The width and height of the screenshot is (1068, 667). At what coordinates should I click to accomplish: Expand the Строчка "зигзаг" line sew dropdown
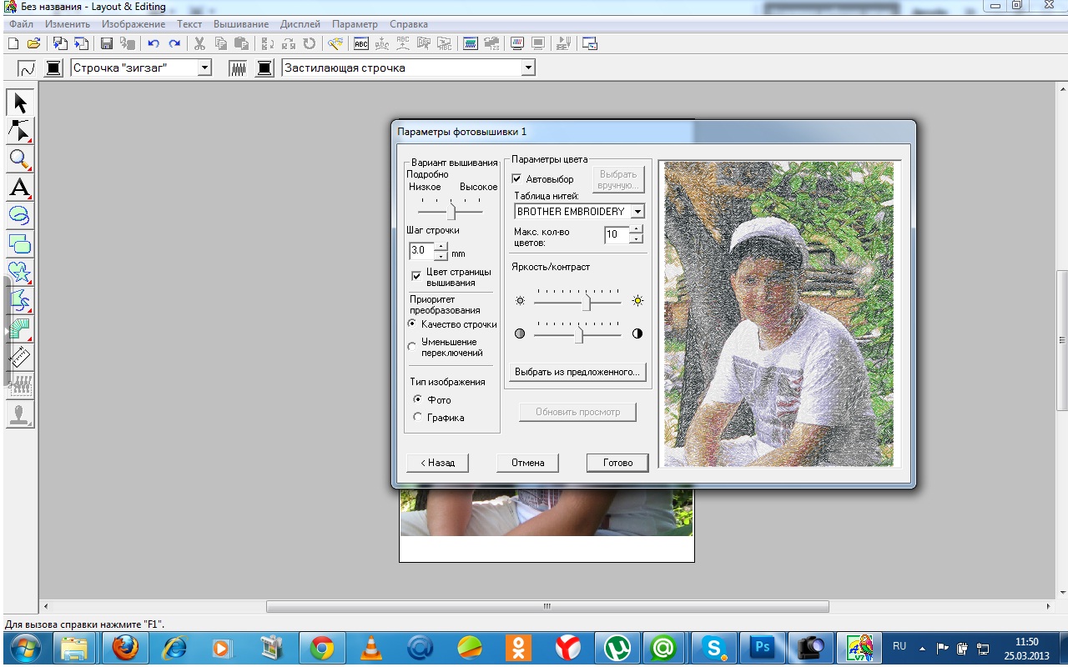204,68
